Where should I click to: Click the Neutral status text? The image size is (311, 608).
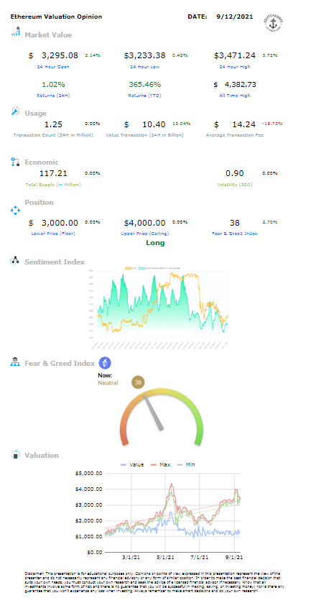point(108,383)
